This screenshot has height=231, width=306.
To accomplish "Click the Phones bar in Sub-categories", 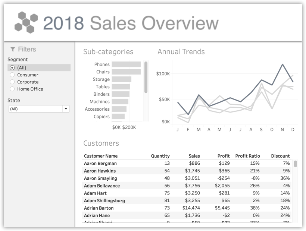I will pyautogui.click(x=126, y=64).
